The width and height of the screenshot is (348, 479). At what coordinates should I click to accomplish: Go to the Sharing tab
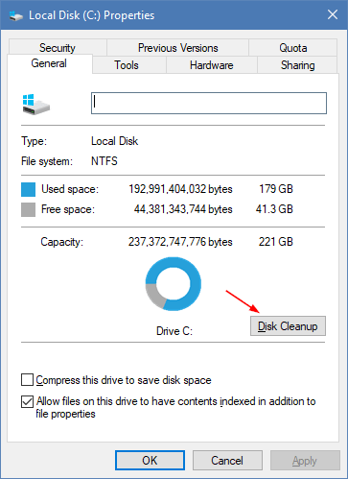(297, 65)
